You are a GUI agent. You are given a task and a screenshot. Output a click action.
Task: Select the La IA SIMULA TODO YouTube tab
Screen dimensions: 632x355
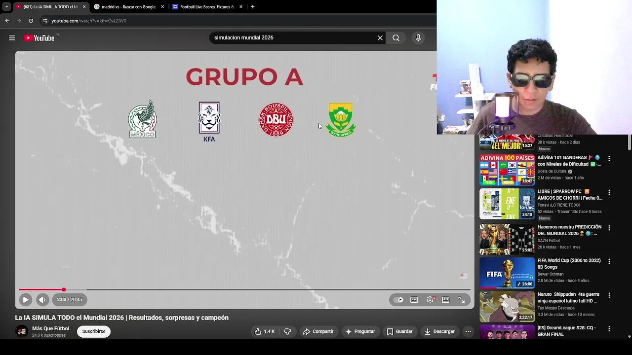[50, 7]
